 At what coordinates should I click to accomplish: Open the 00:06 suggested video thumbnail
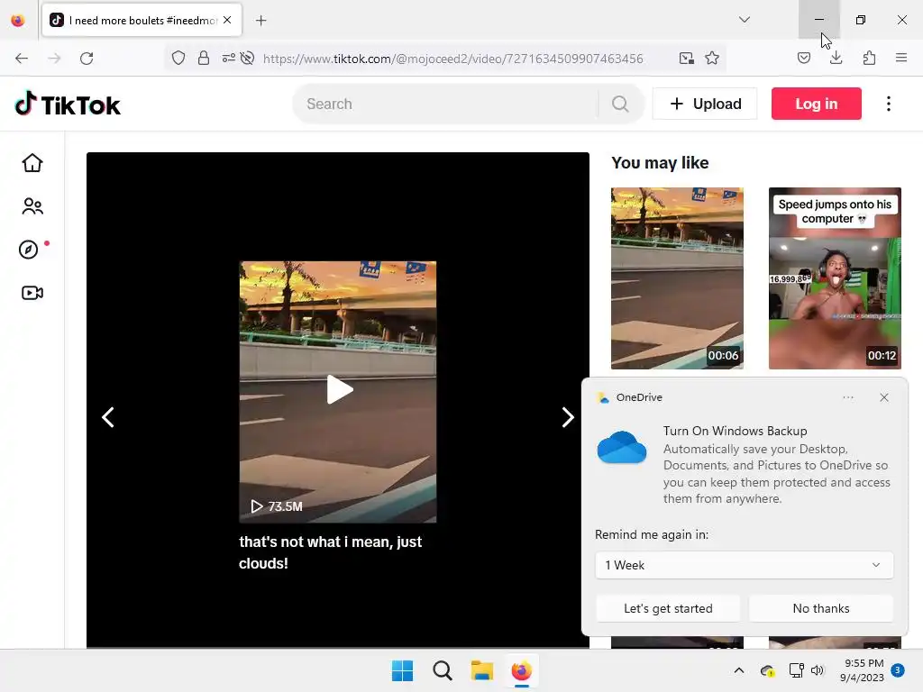(677, 278)
